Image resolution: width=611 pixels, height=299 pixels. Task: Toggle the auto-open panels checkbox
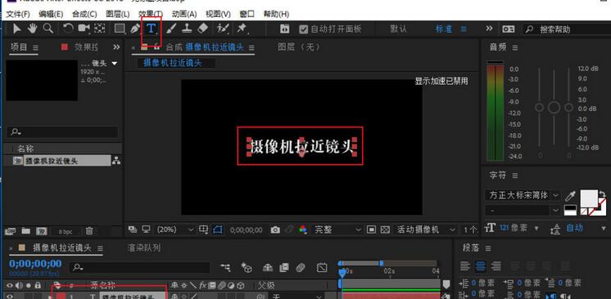coord(304,29)
